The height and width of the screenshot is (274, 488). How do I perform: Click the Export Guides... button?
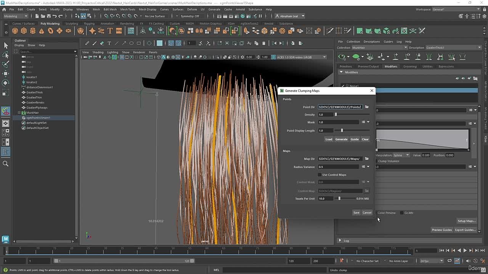click(465, 230)
